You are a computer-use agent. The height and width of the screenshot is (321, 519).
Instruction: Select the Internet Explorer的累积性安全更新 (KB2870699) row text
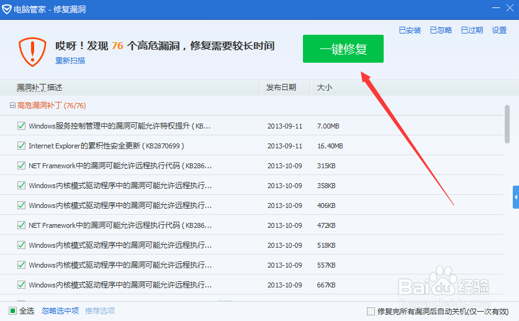click(107, 146)
